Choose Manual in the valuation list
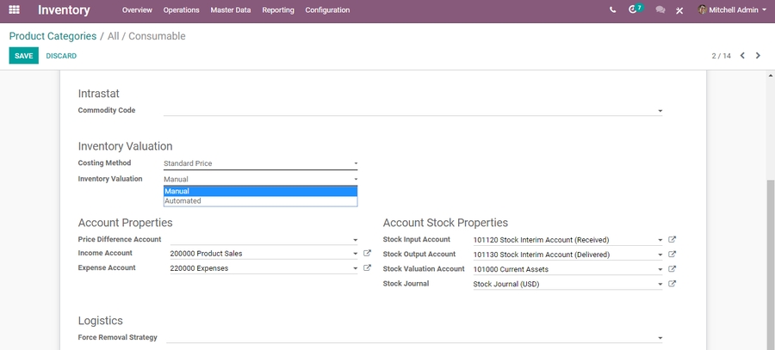 click(259, 192)
